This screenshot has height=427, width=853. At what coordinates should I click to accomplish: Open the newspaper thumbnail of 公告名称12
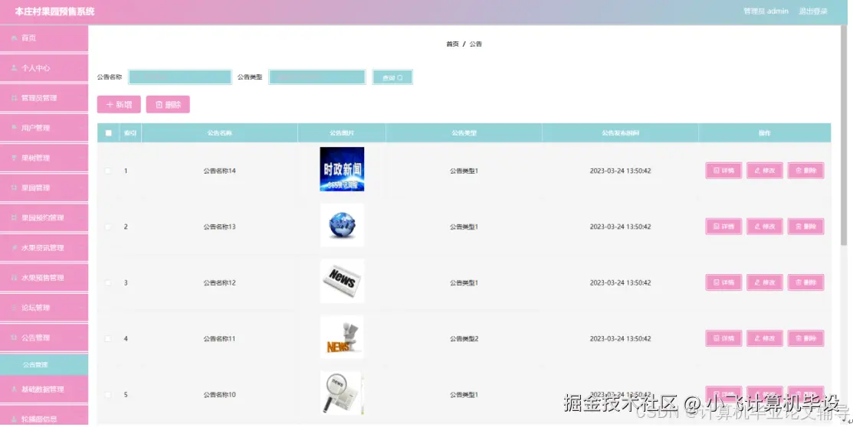[342, 281]
